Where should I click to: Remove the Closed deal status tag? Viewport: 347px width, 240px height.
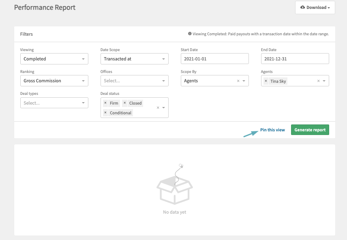[124, 103]
